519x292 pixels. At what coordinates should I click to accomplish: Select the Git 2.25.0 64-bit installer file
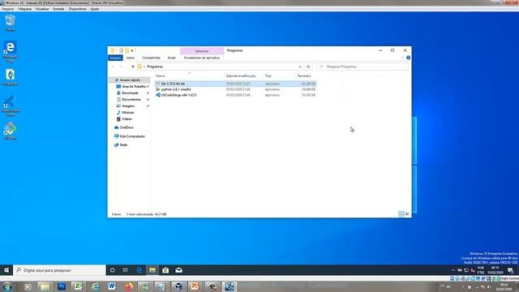pyautogui.click(x=236, y=84)
